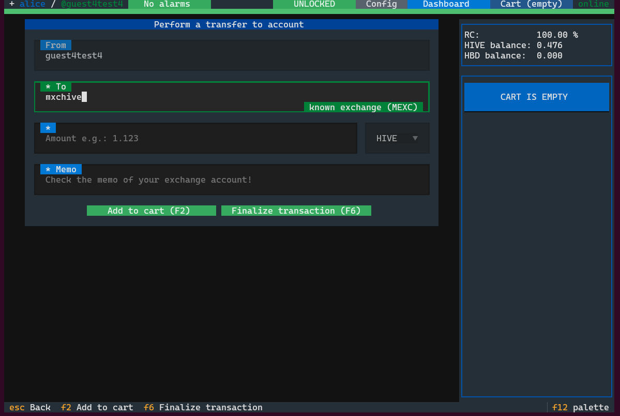Click the From field showing guest4test4
This screenshot has height=416, width=620.
coord(232,55)
